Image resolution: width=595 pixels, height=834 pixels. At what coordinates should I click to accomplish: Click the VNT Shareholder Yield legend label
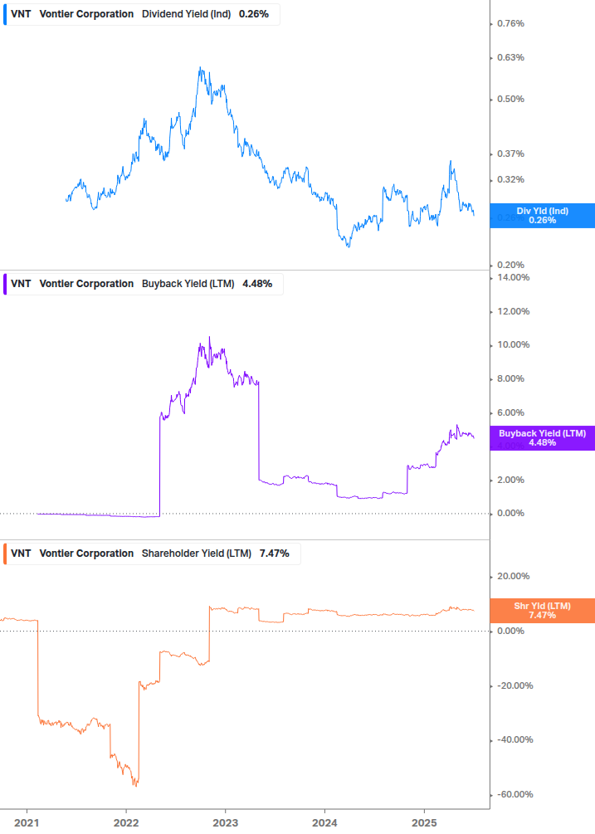pyautogui.click(x=152, y=554)
